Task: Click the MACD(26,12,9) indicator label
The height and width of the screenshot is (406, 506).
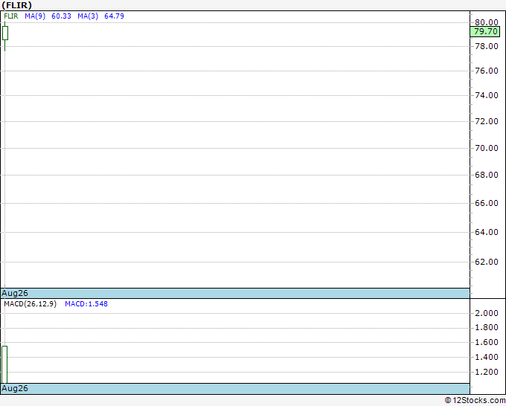Action: pyautogui.click(x=30, y=304)
